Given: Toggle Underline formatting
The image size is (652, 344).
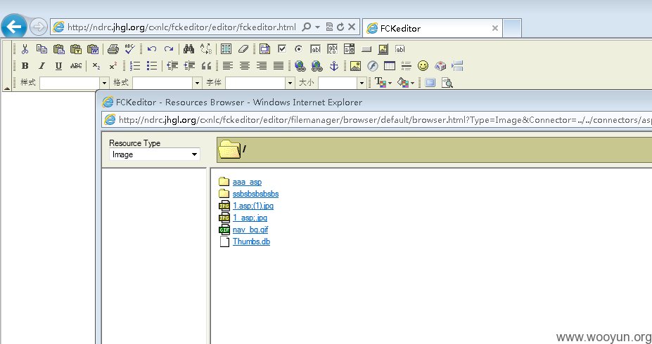Looking at the screenshot, I should point(58,65).
